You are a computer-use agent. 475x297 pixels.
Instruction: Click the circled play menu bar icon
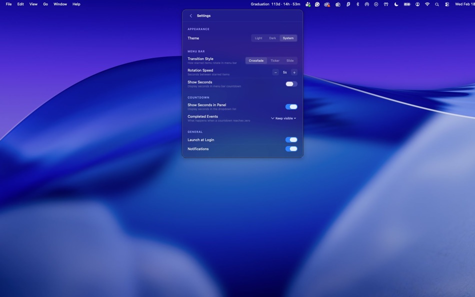(376, 3)
